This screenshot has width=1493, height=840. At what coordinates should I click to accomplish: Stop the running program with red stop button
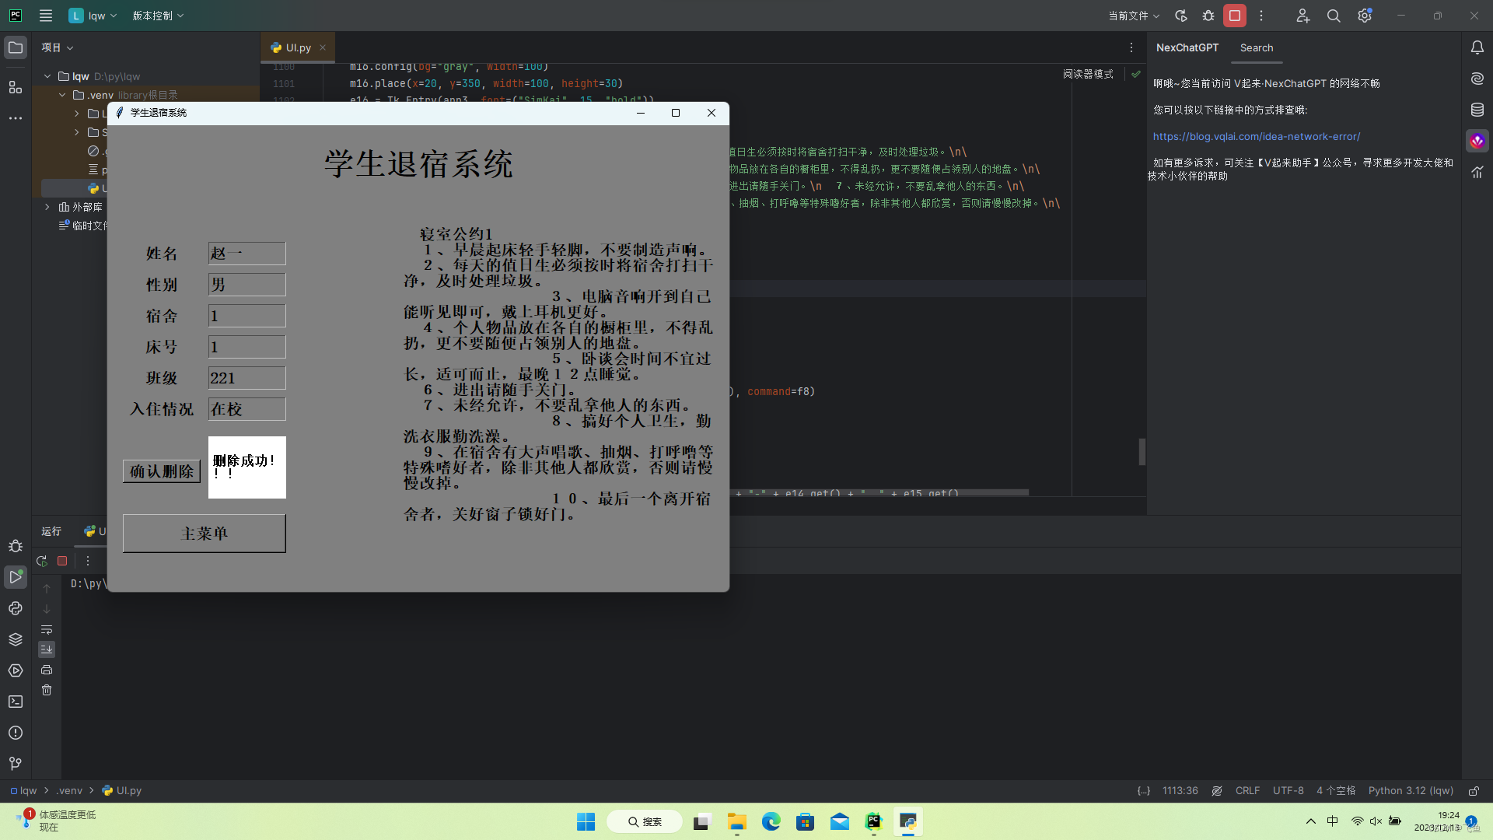pyautogui.click(x=1235, y=16)
